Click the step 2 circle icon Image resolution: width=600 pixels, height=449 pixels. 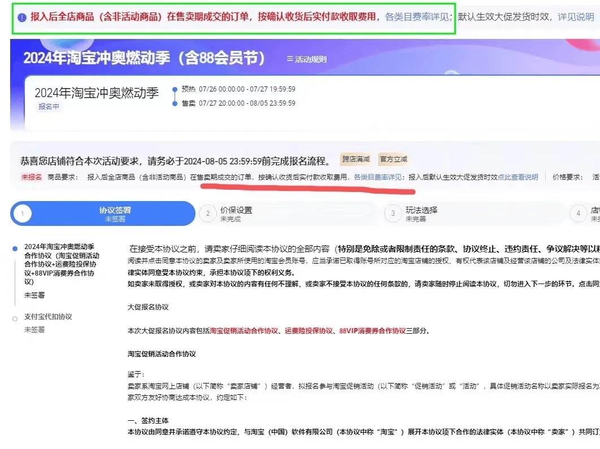pyautogui.click(x=208, y=214)
